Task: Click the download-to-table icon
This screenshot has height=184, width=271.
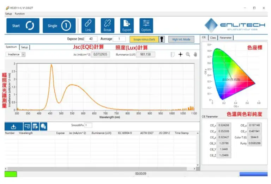Action: (x=14, y=127)
